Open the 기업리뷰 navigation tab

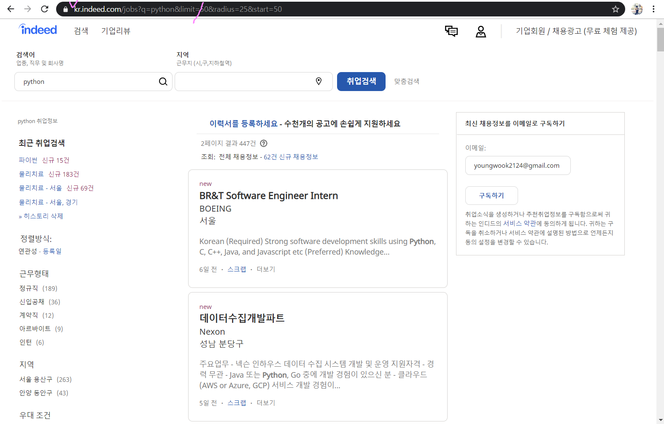click(x=116, y=31)
